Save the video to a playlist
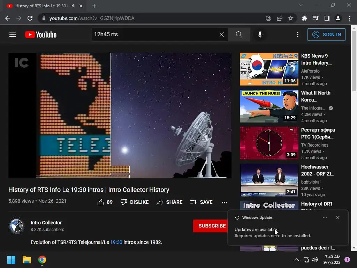The image size is (357, 268). (x=201, y=202)
